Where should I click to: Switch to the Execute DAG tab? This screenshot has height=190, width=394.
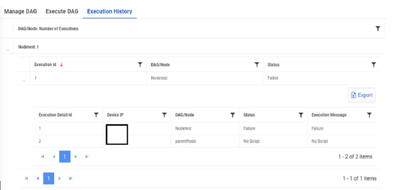coord(62,11)
